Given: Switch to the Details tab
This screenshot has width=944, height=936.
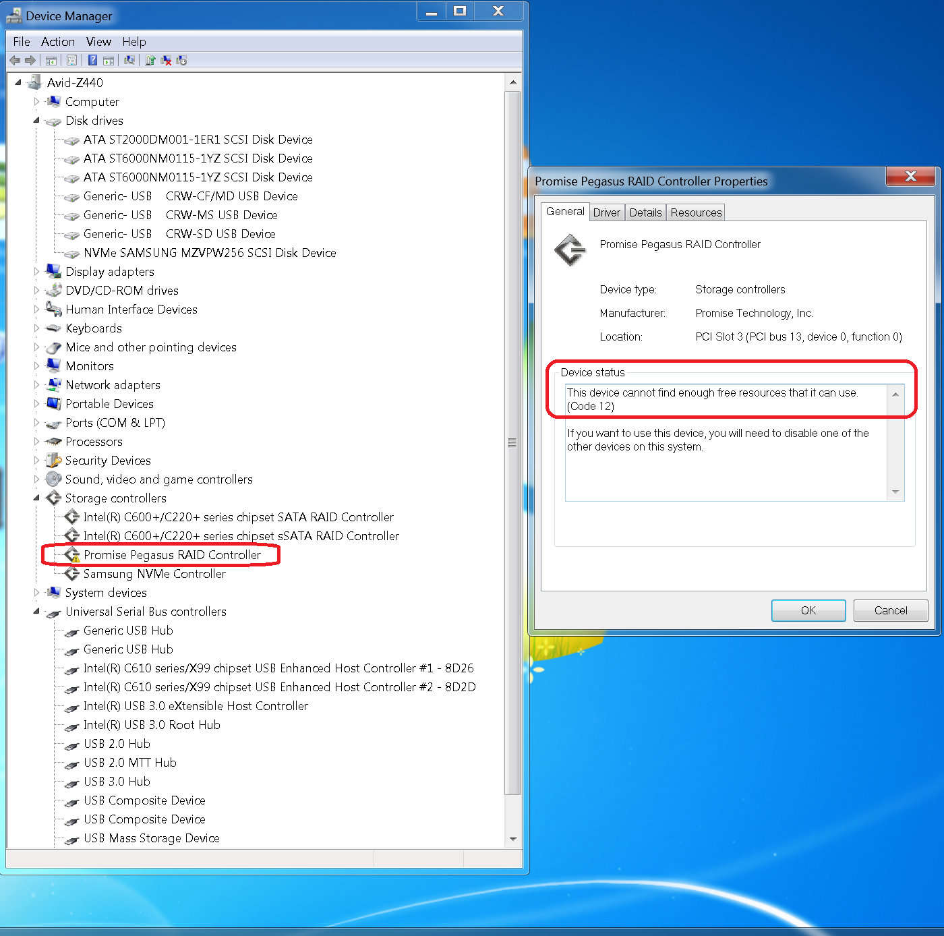Looking at the screenshot, I should [x=646, y=212].
